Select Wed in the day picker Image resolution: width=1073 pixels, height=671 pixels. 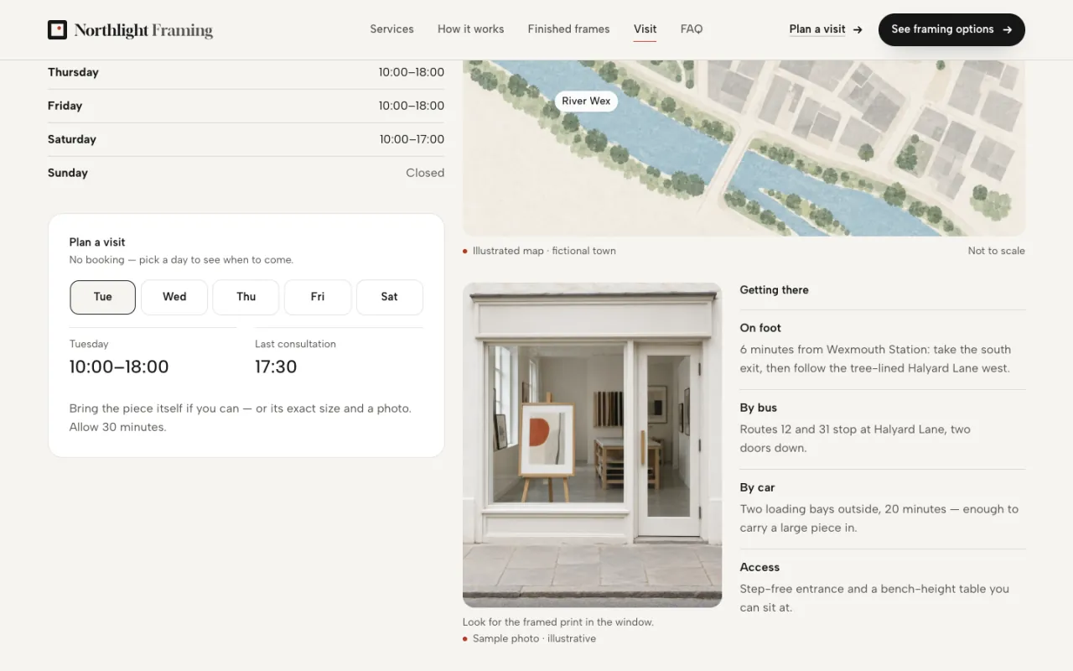pos(174,297)
